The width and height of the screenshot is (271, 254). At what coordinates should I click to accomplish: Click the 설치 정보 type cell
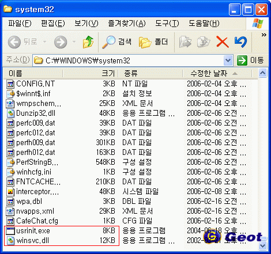[137, 94]
